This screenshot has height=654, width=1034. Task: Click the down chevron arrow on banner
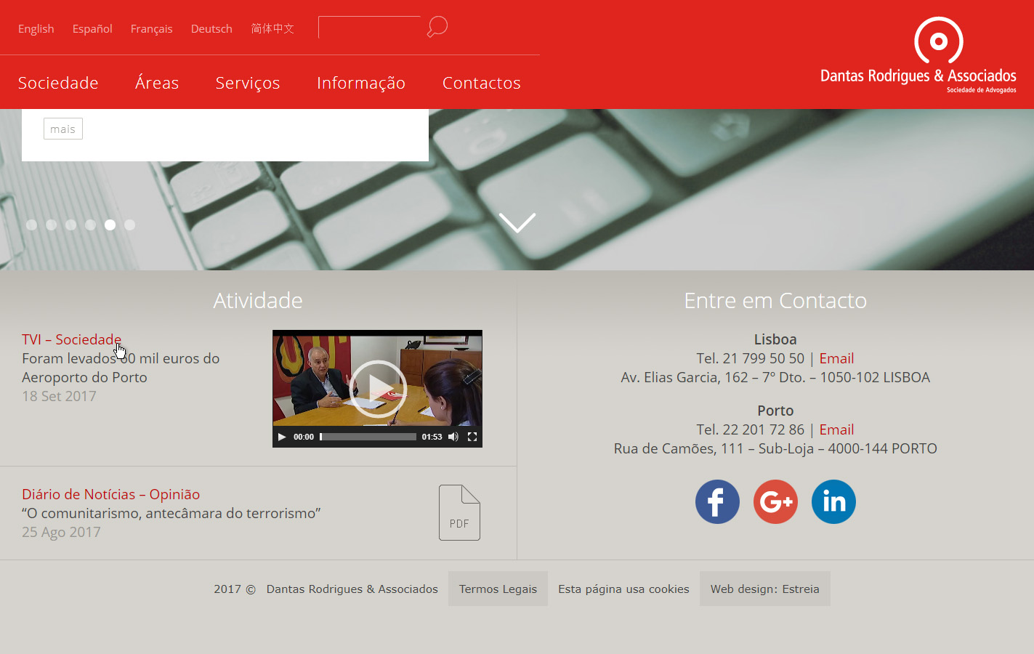pyautogui.click(x=517, y=222)
